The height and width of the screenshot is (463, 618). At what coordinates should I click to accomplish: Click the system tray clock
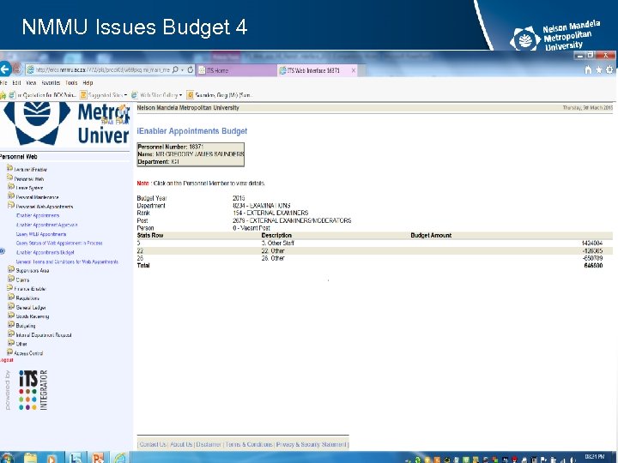click(x=594, y=457)
